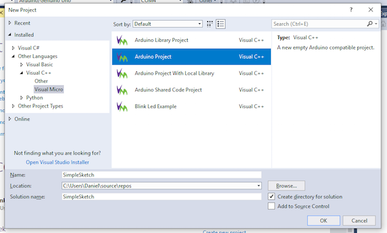Viewport: 387px width, 233px height.
Task: Click the Arduino Library Project template icon
Action: coord(122,40)
